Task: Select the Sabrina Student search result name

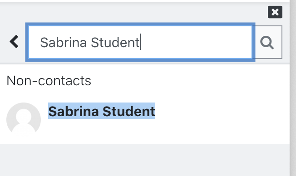Action: [x=102, y=111]
